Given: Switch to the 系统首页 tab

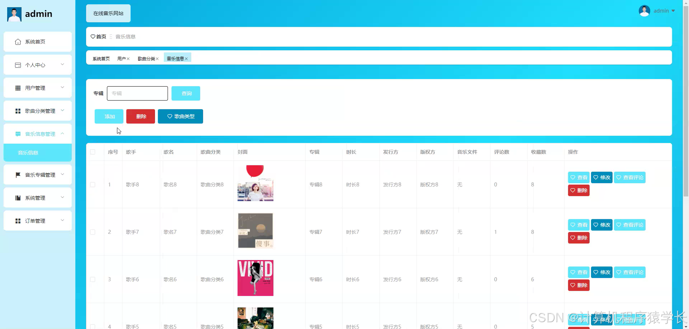Looking at the screenshot, I should pyautogui.click(x=101, y=59).
